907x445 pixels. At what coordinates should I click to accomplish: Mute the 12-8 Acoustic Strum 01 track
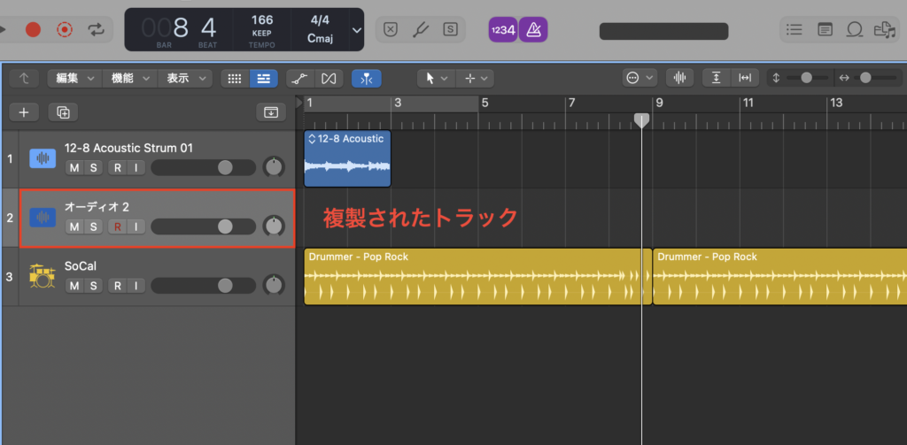coord(74,167)
